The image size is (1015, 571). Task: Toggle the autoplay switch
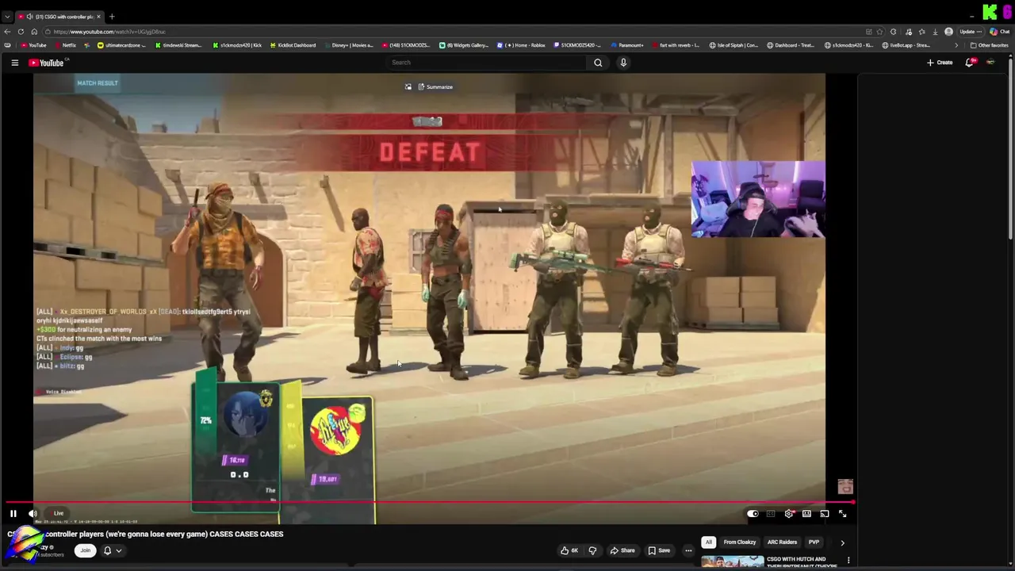tap(753, 514)
